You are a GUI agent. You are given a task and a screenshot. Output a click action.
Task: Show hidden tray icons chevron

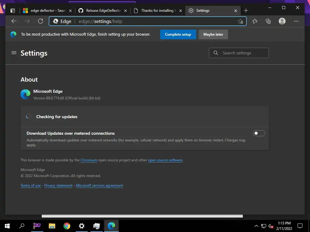[x=256, y=226]
